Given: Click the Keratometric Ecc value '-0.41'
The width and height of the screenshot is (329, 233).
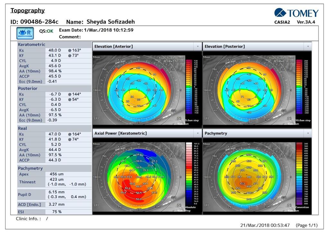Looking at the screenshot, I should [52, 81].
